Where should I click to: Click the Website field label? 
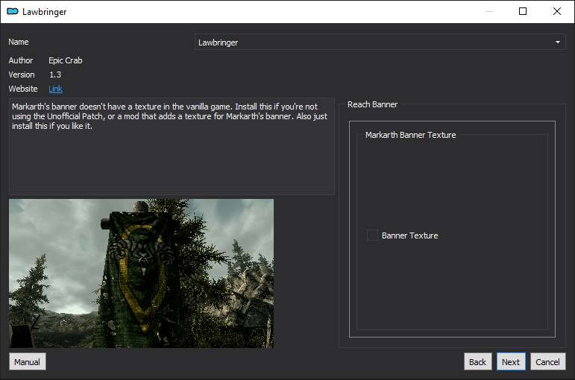(x=22, y=89)
